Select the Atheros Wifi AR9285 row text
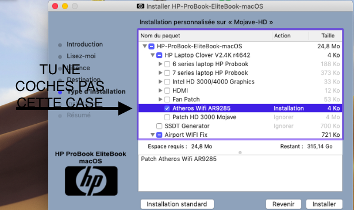This screenshot has width=354, height=210. coord(201,108)
